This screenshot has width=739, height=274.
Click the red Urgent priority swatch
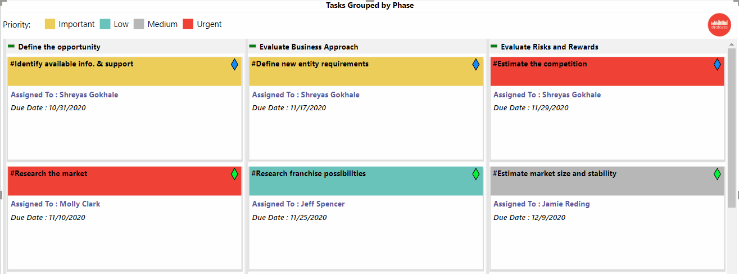(x=188, y=24)
